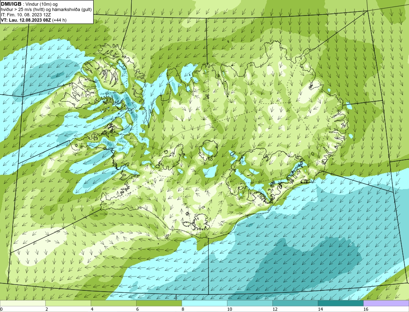Click the legend scale label '16'
409x312 pixels.
[x=365, y=309]
